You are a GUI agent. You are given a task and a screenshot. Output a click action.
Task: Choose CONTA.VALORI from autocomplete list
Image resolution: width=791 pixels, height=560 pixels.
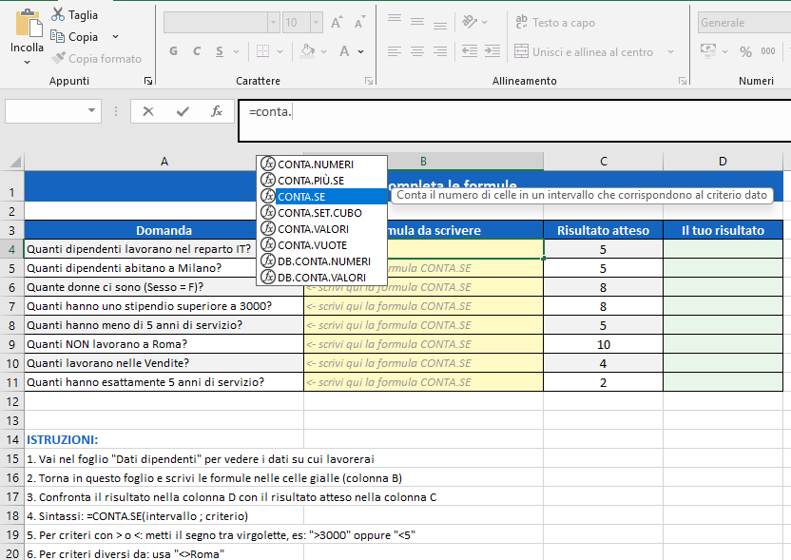click(322, 229)
